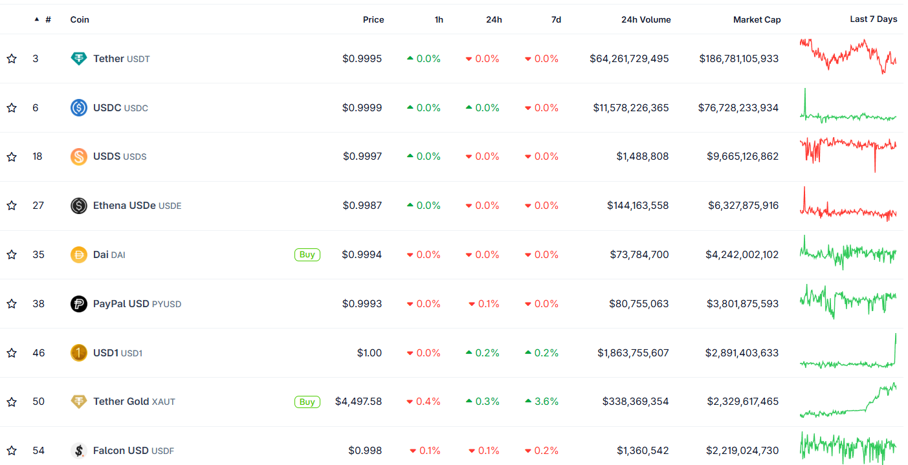
Task: Star the Dai row
Action: point(11,254)
